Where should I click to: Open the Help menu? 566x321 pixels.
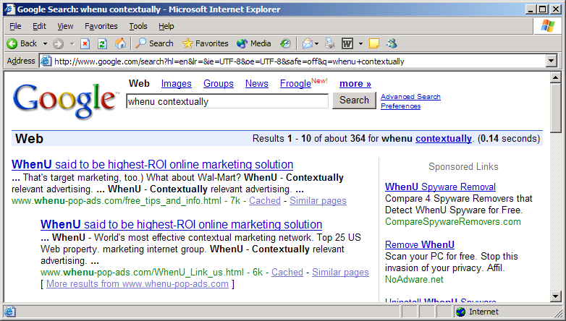point(166,26)
